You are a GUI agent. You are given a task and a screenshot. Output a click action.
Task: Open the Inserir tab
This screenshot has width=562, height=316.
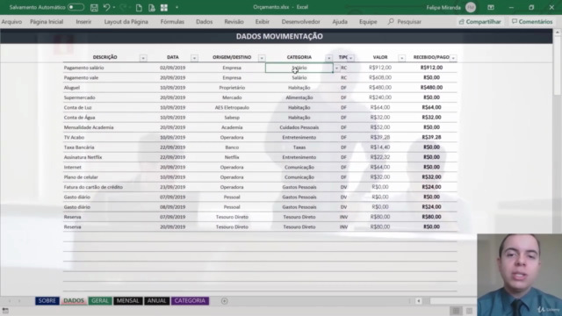(x=83, y=22)
